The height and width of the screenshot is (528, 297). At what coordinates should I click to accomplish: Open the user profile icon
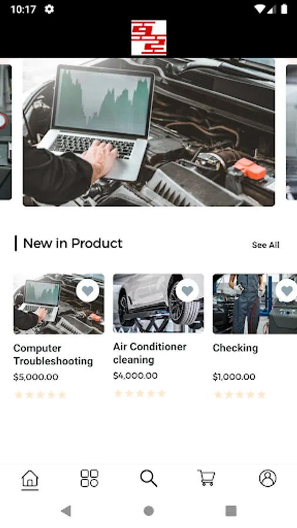pyautogui.click(x=268, y=478)
